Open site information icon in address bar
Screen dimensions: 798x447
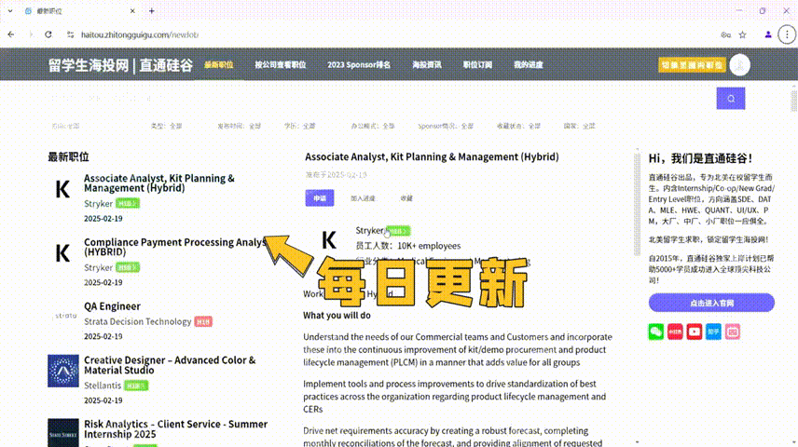[x=70, y=34]
